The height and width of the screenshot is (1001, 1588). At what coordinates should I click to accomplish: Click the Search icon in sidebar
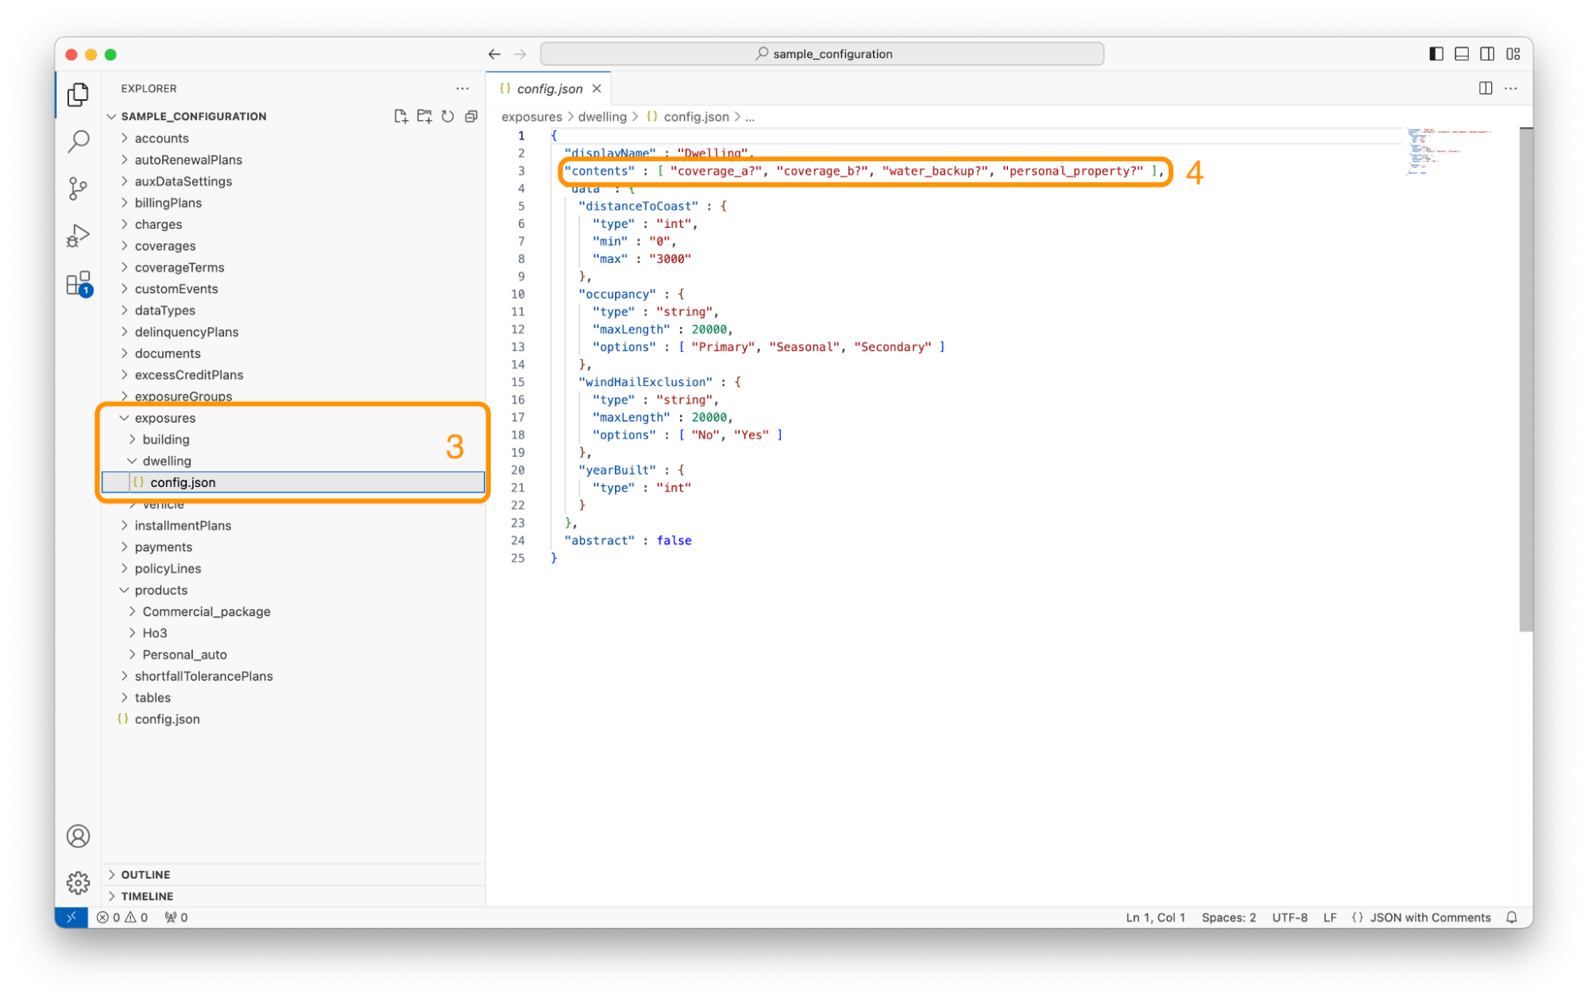click(x=77, y=140)
